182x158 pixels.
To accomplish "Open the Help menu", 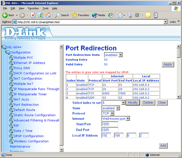I will click(x=54, y=9).
